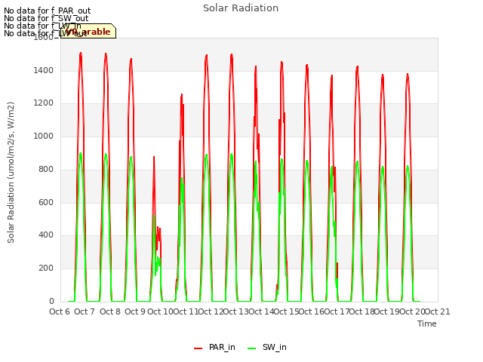Click the 'No data for f_SW_out' message
483x362 pixels.
click(46, 18)
